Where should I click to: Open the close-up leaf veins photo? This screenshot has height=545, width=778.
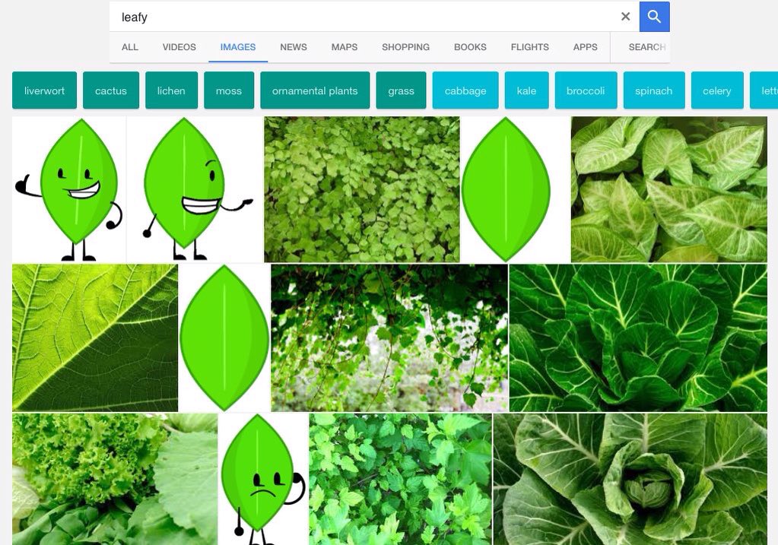95,337
